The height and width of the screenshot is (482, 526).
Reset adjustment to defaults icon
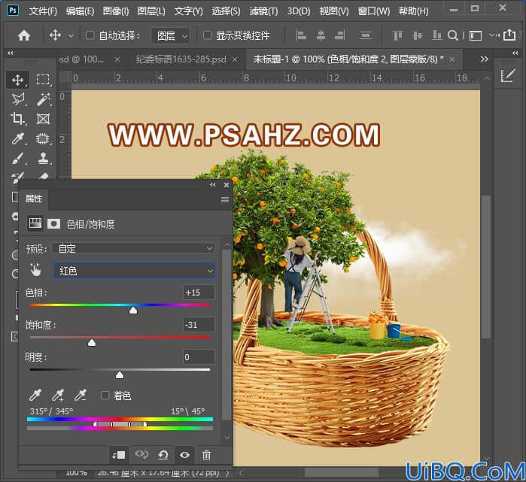coord(163,455)
